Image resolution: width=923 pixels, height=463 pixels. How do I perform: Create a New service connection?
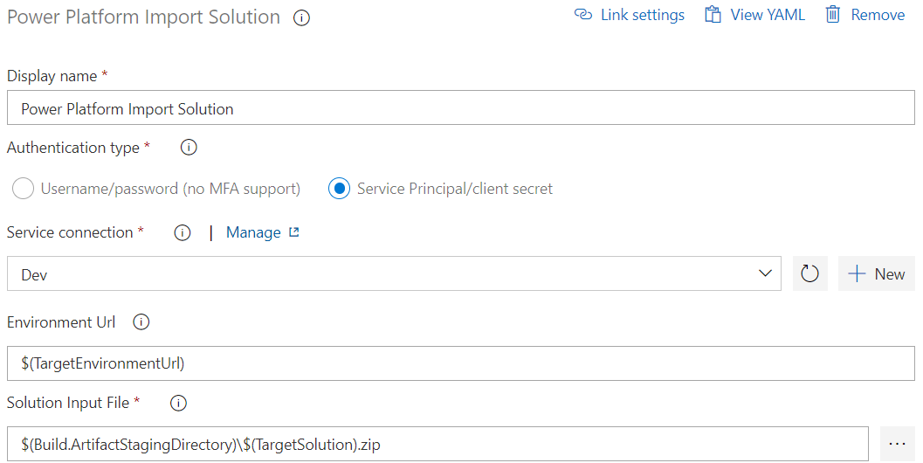pyautogui.click(x=877, y=274)
